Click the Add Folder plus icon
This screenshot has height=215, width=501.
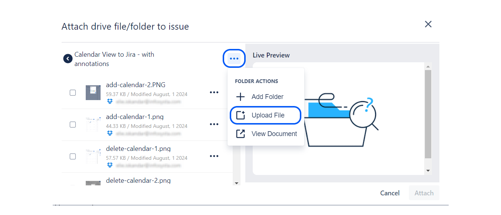coord(240,97)
